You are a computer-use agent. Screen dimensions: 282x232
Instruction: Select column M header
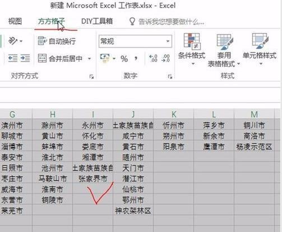pos(254,114)
